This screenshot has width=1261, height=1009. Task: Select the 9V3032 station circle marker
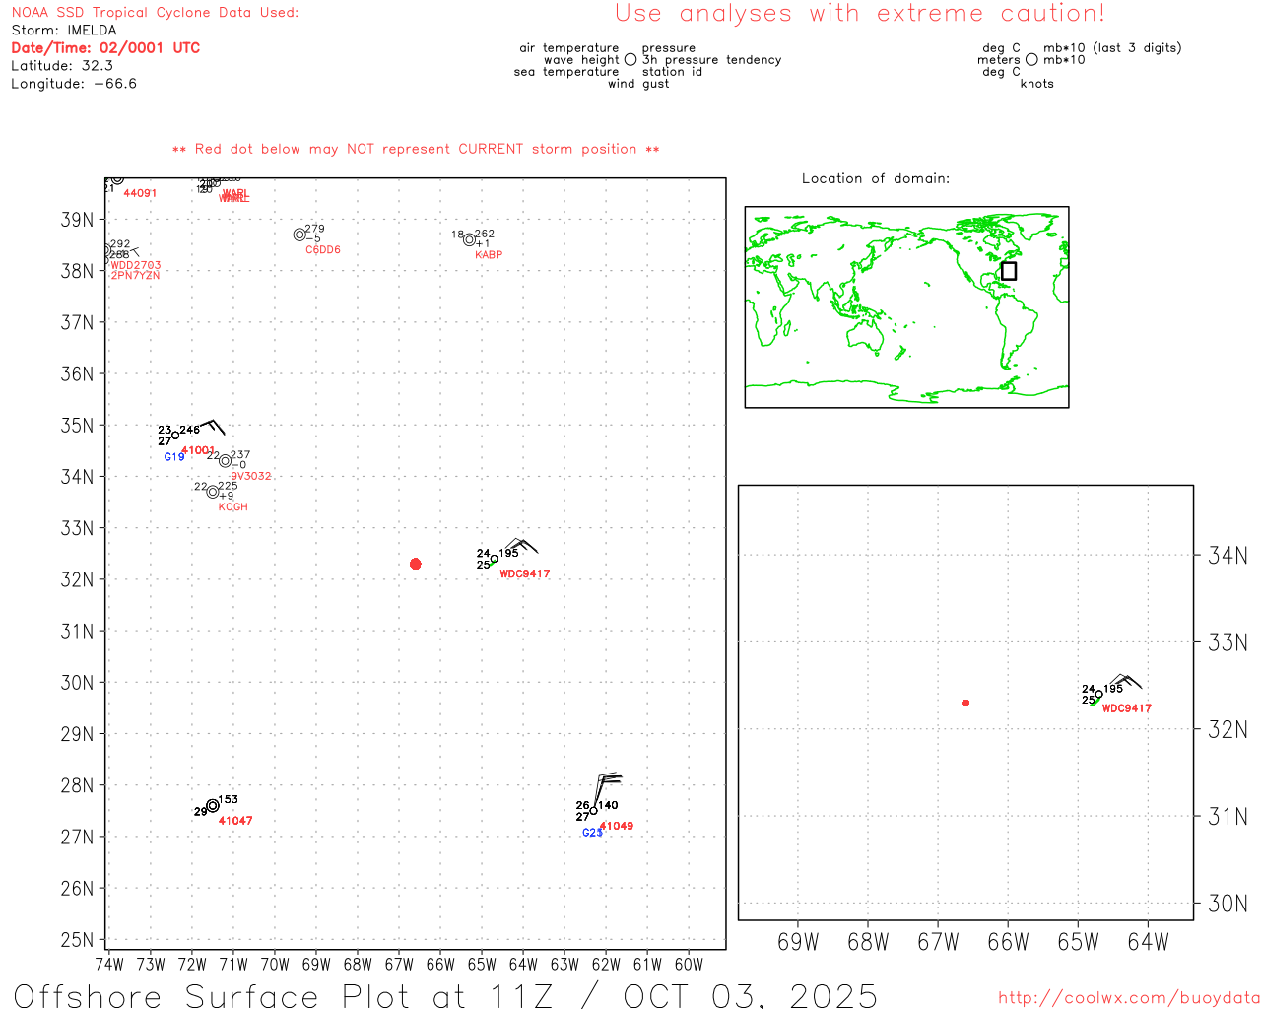pos(226,461)
